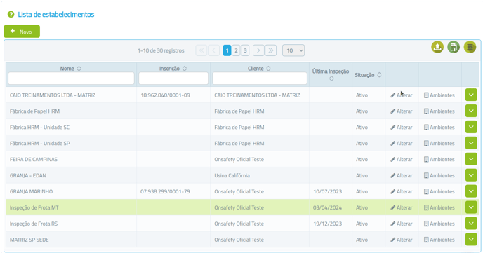The height and width of the screenshot is (253, 483).
Task: Jump to last page of records
Action: coord(271,50)
